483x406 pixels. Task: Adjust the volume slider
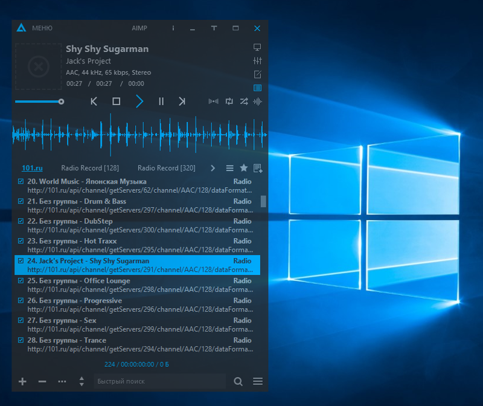39,101
